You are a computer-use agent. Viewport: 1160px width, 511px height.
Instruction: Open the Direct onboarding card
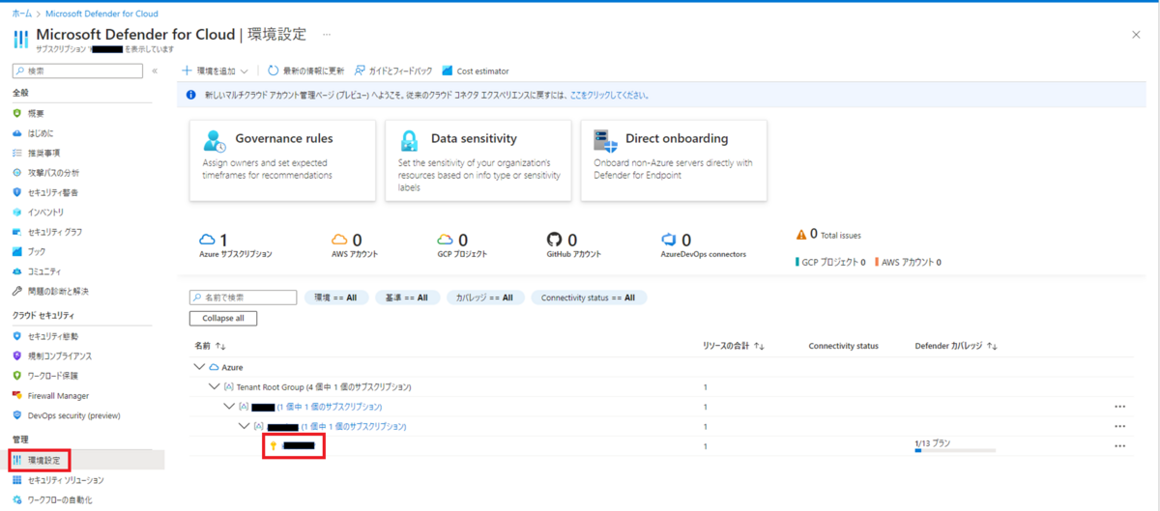click(674, 160)
